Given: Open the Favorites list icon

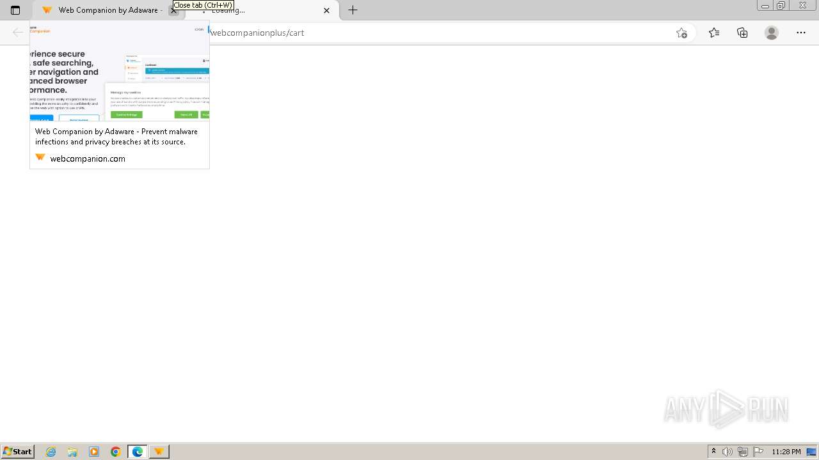Looking at the screenshot, I should [x=714, y=33].
